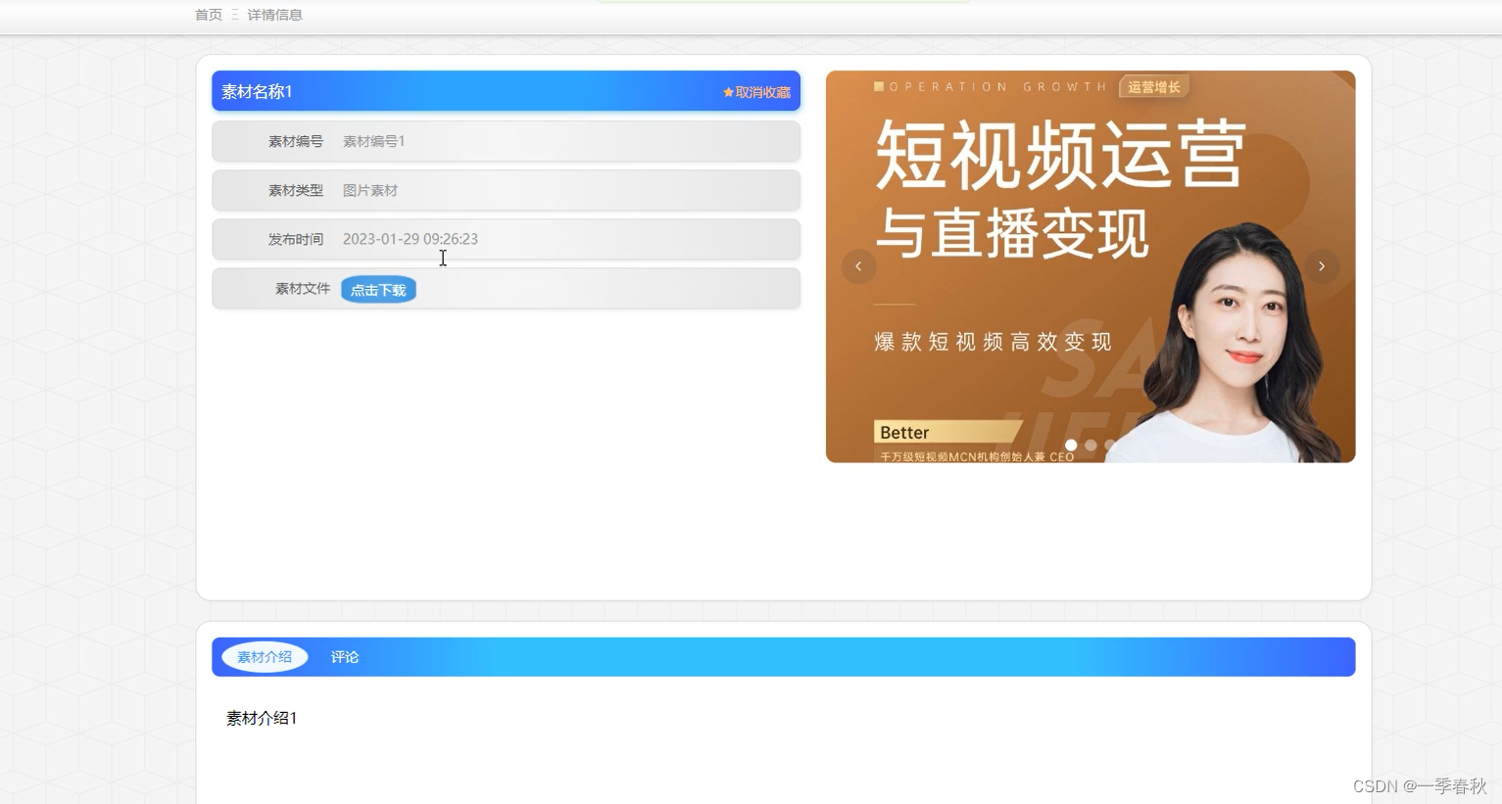Switch to the 评论 tab
The height and width of the screenshot is (804, 1502).
[345, 657]
